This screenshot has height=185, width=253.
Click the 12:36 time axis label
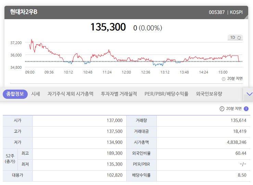[146, 72]
